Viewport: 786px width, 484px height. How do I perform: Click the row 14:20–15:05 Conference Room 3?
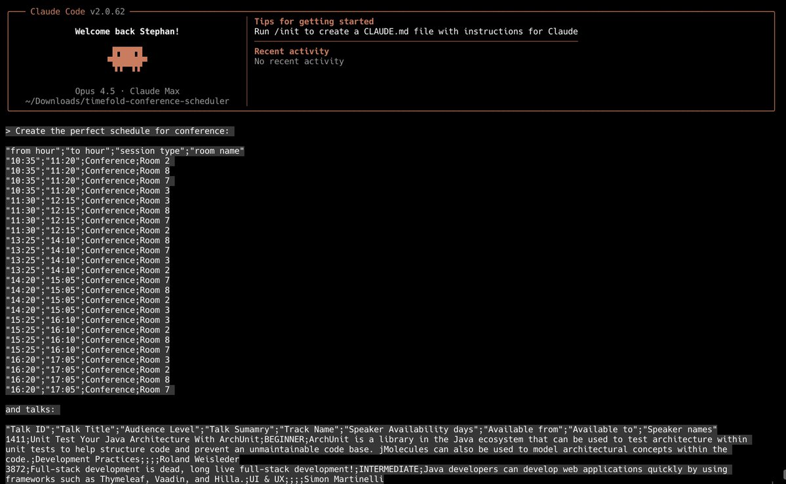tap(88, 310)
